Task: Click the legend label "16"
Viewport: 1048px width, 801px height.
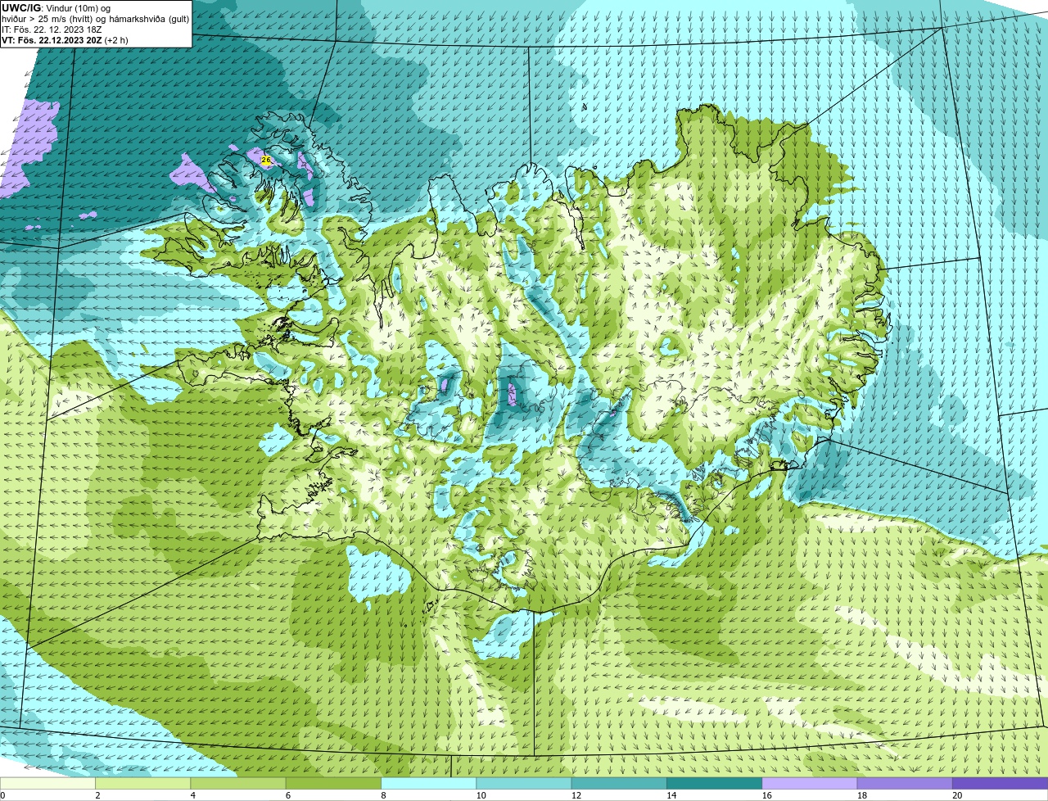Action: point(766,795)
